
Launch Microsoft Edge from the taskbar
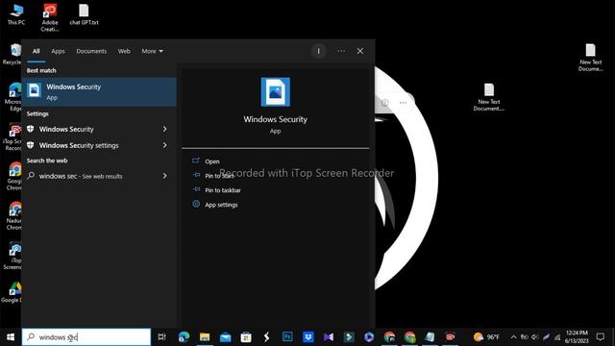pos(184,337)
